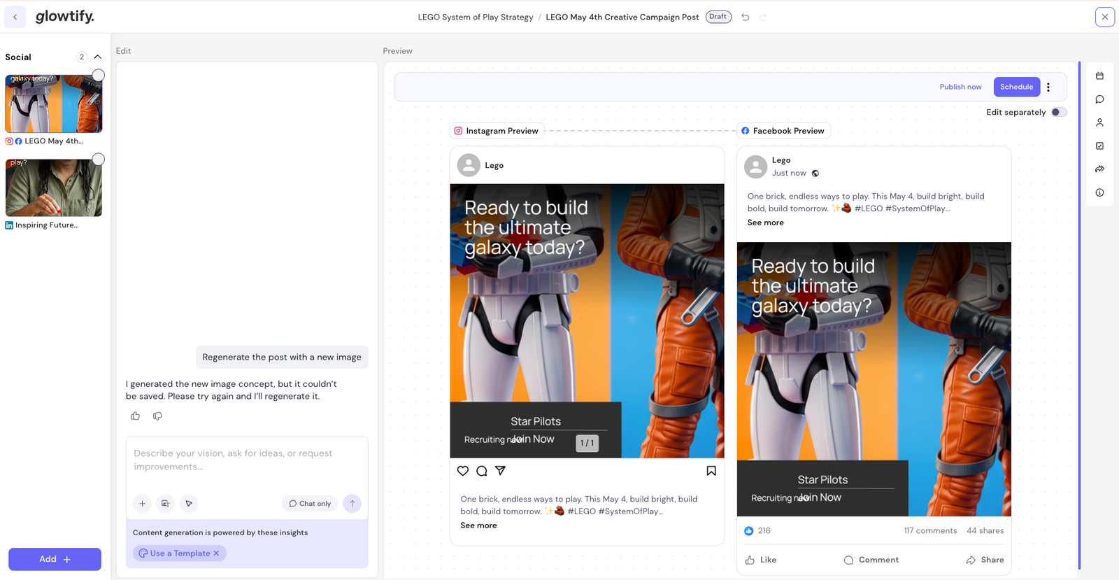Open the LEGO May 4th post thumbnail
1119x580 pixels.
54,104
